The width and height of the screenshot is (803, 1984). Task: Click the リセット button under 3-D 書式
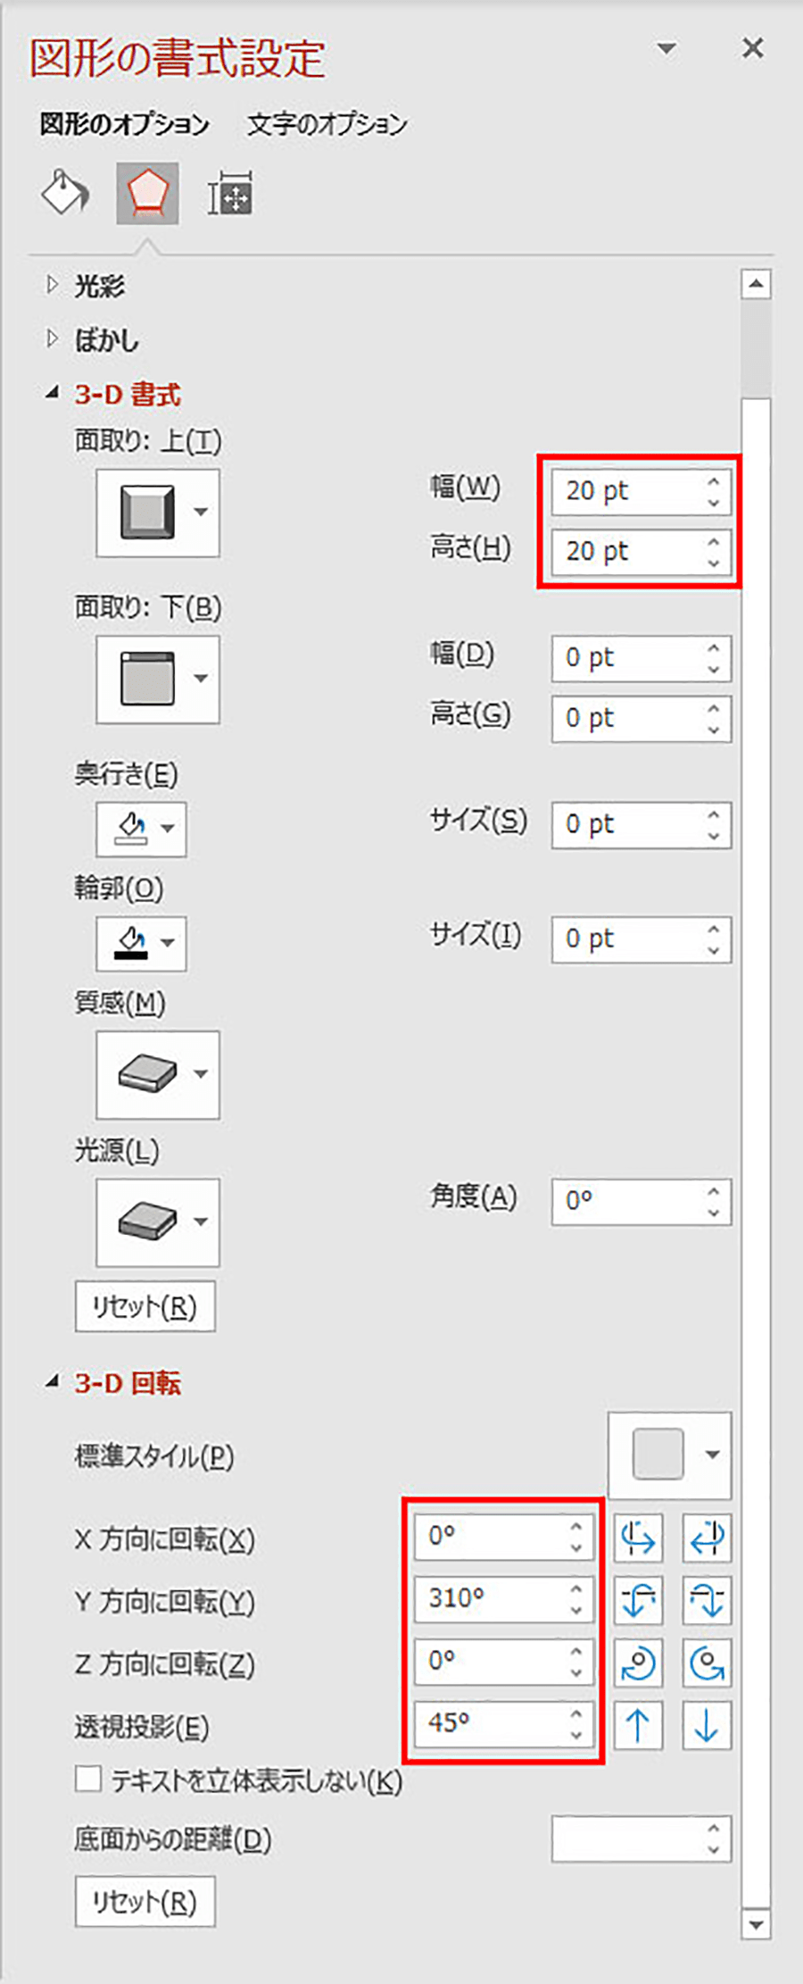coord(145,1307)
